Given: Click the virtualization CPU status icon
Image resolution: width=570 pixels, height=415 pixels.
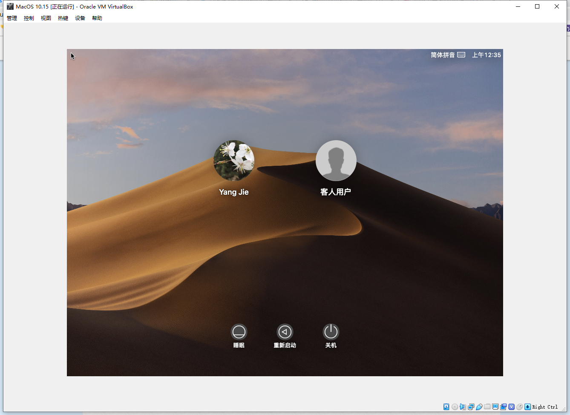Looking at the screenshot, I should [x=511, y=407].
